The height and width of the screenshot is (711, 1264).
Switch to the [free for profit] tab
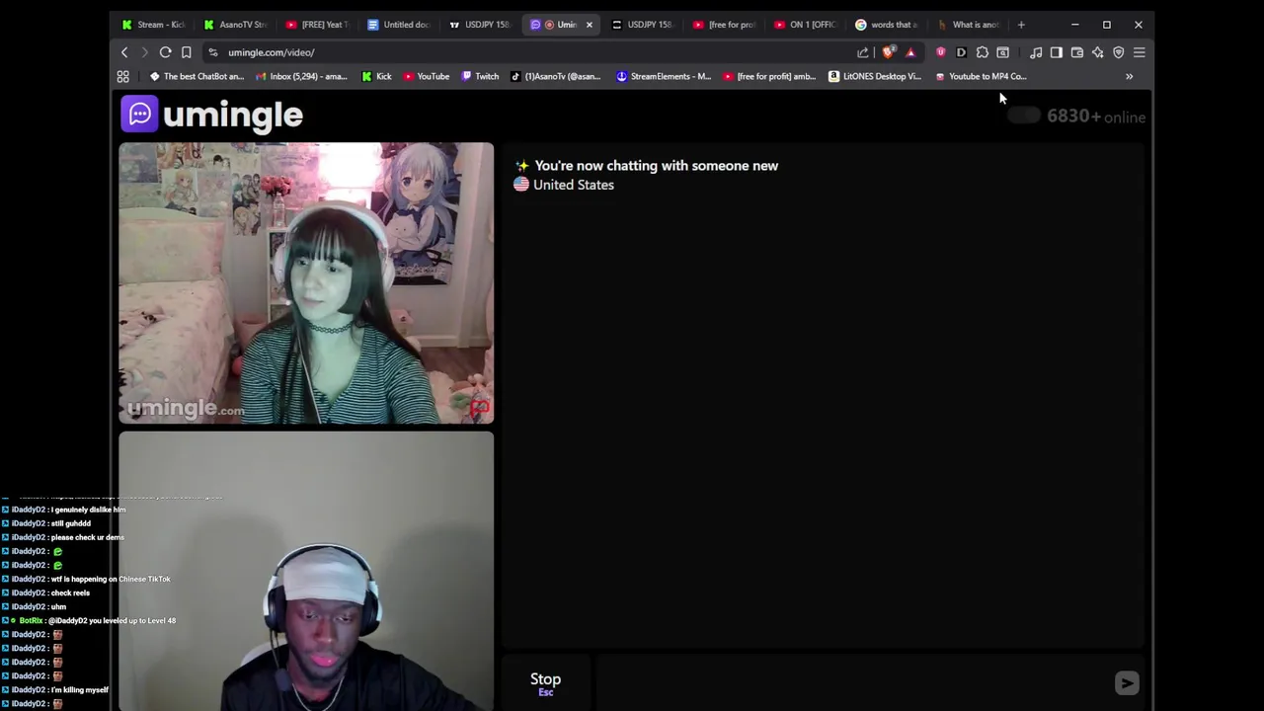tap(725, 25)
